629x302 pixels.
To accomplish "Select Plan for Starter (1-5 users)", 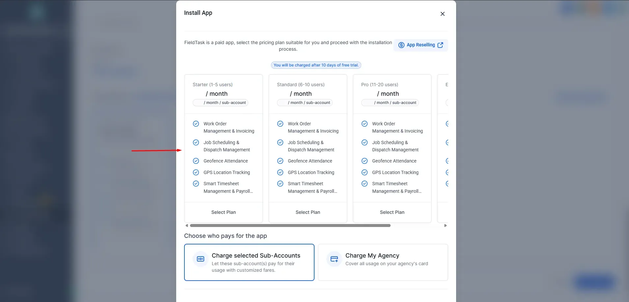I will [224, 212].
